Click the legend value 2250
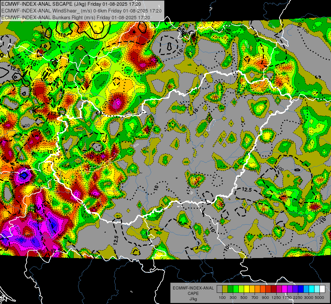Screen dimensions: 331x304 pyautogui.click(x=298, y=298)
